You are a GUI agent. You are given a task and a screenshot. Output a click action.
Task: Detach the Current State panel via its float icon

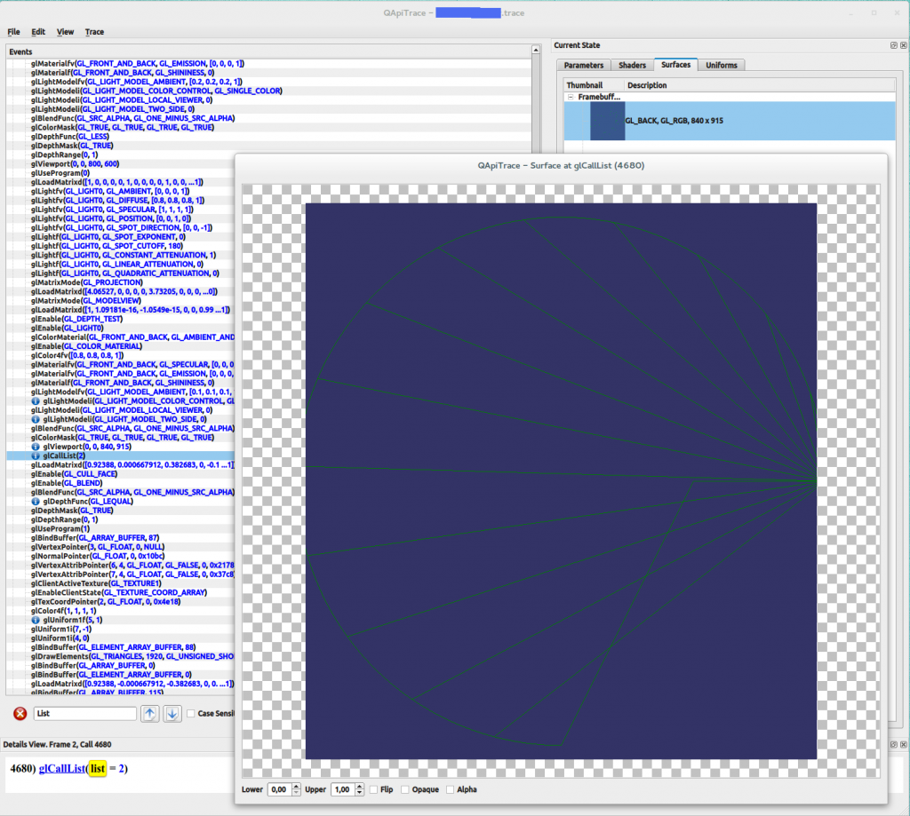coord(893,45)
